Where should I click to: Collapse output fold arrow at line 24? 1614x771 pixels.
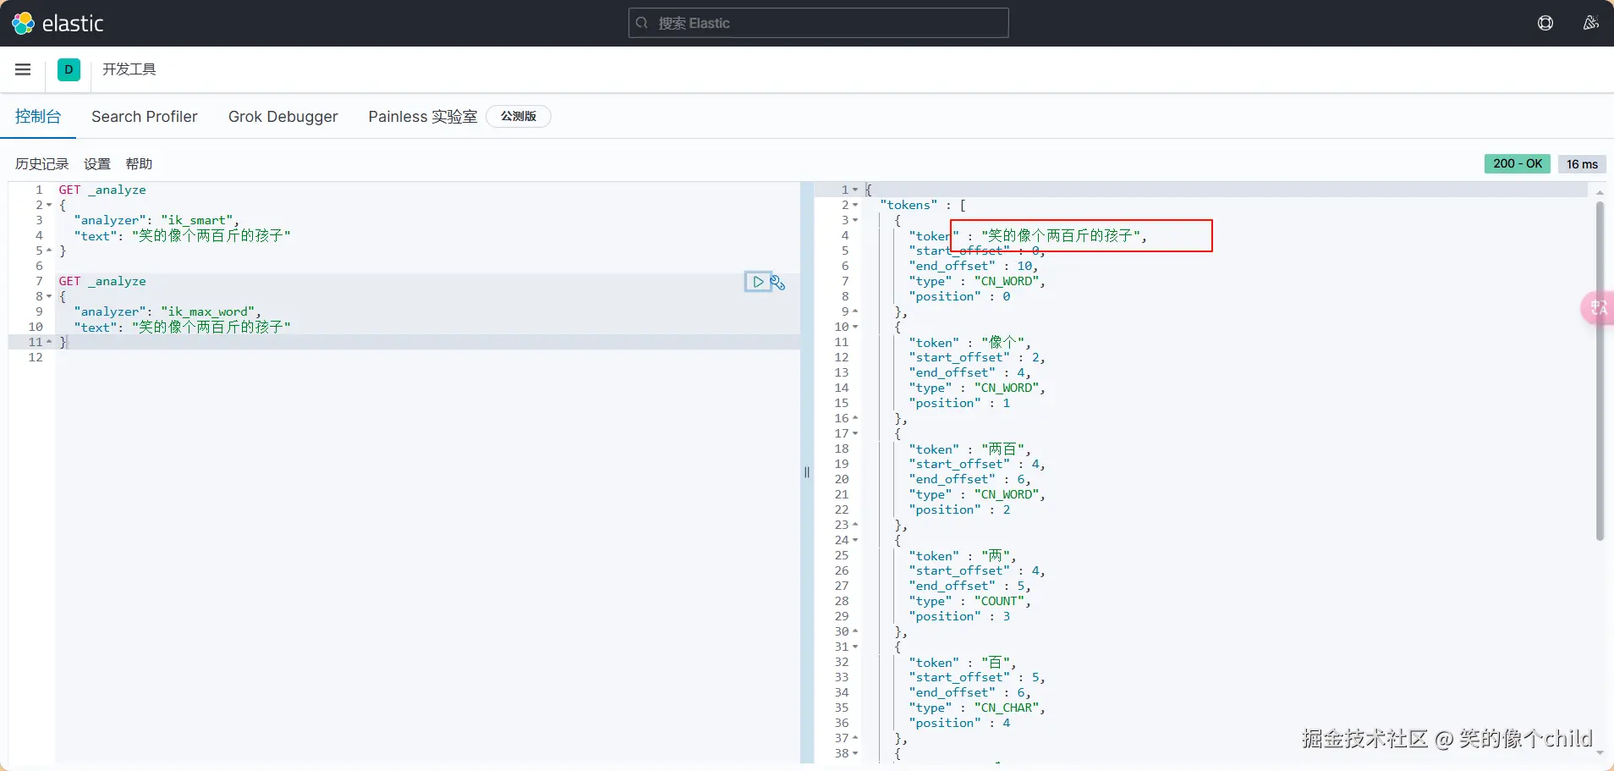pos(855,541)
